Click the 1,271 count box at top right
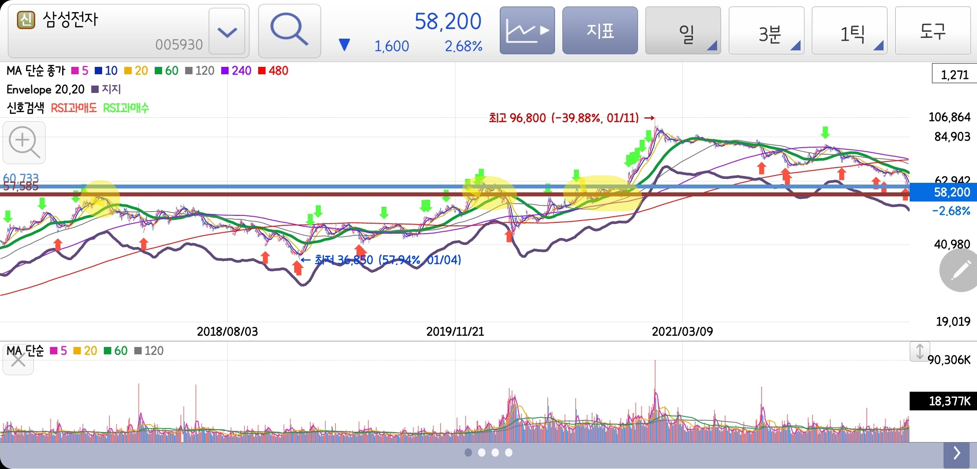The height and width of the screenshot is (469, 977). (x=954, y=74)
